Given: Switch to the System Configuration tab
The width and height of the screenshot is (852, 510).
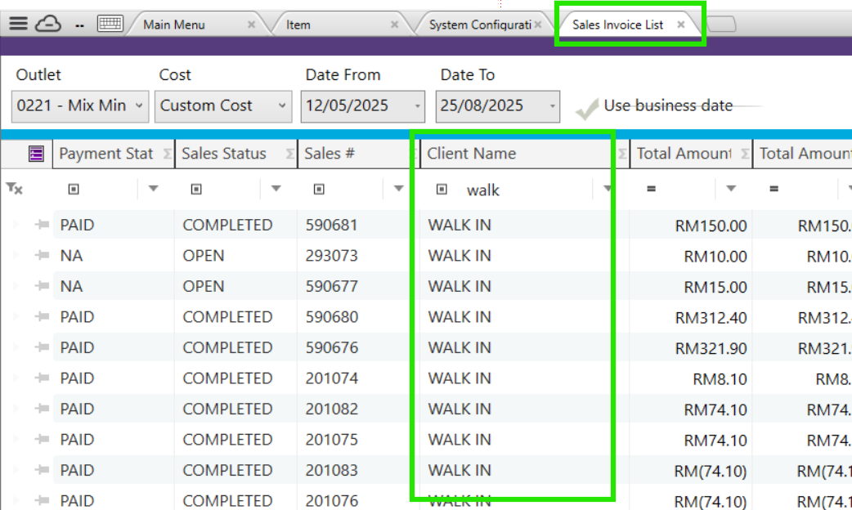Looking at the screenshot, I should 479,25.
